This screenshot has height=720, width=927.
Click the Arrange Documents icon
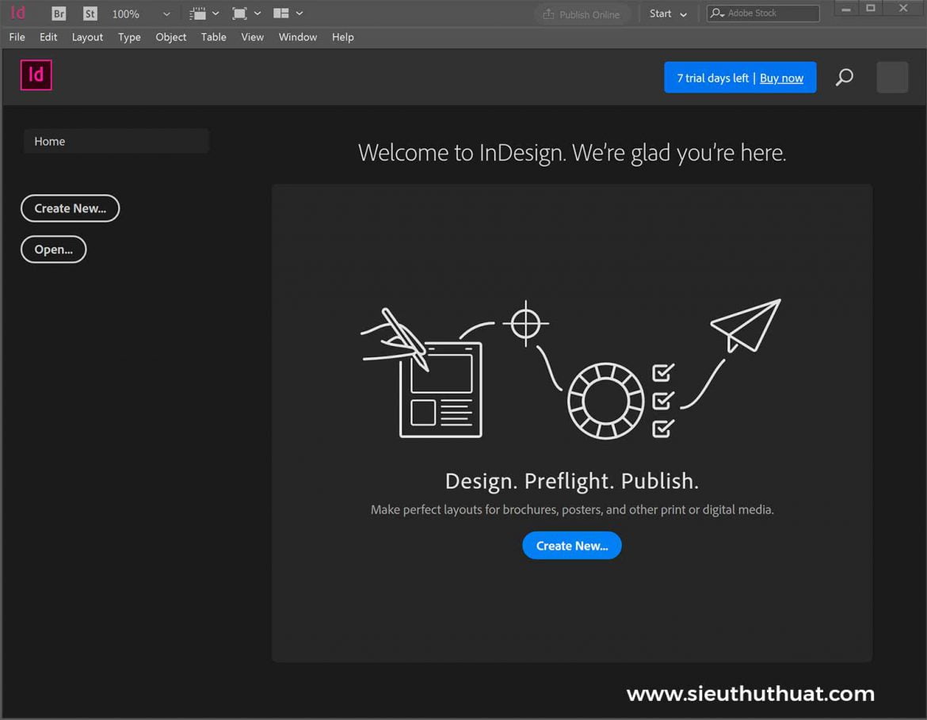[281, 13]
